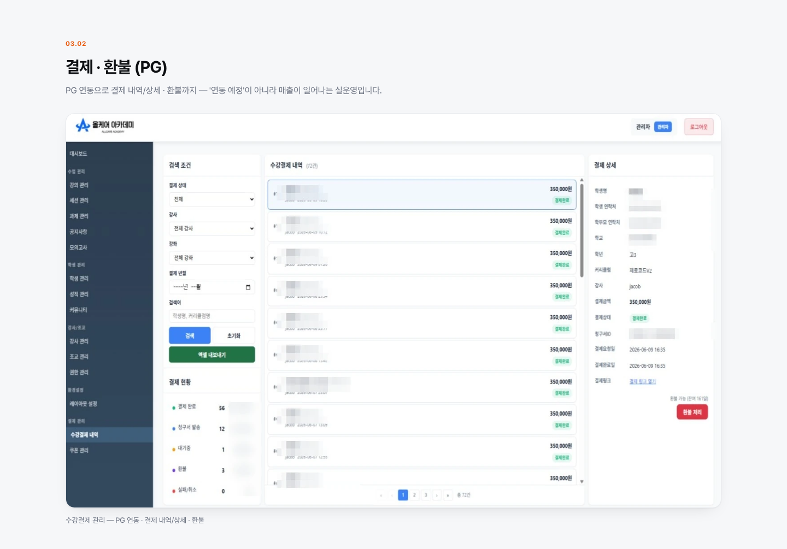Screen dimensions: 787x549
Task: Click the 강사 value jacob in details
Action: click(635, 286)
